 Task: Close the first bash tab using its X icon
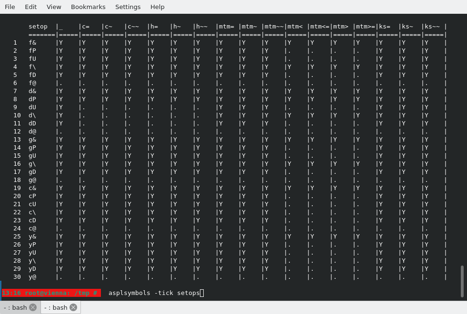33,307
